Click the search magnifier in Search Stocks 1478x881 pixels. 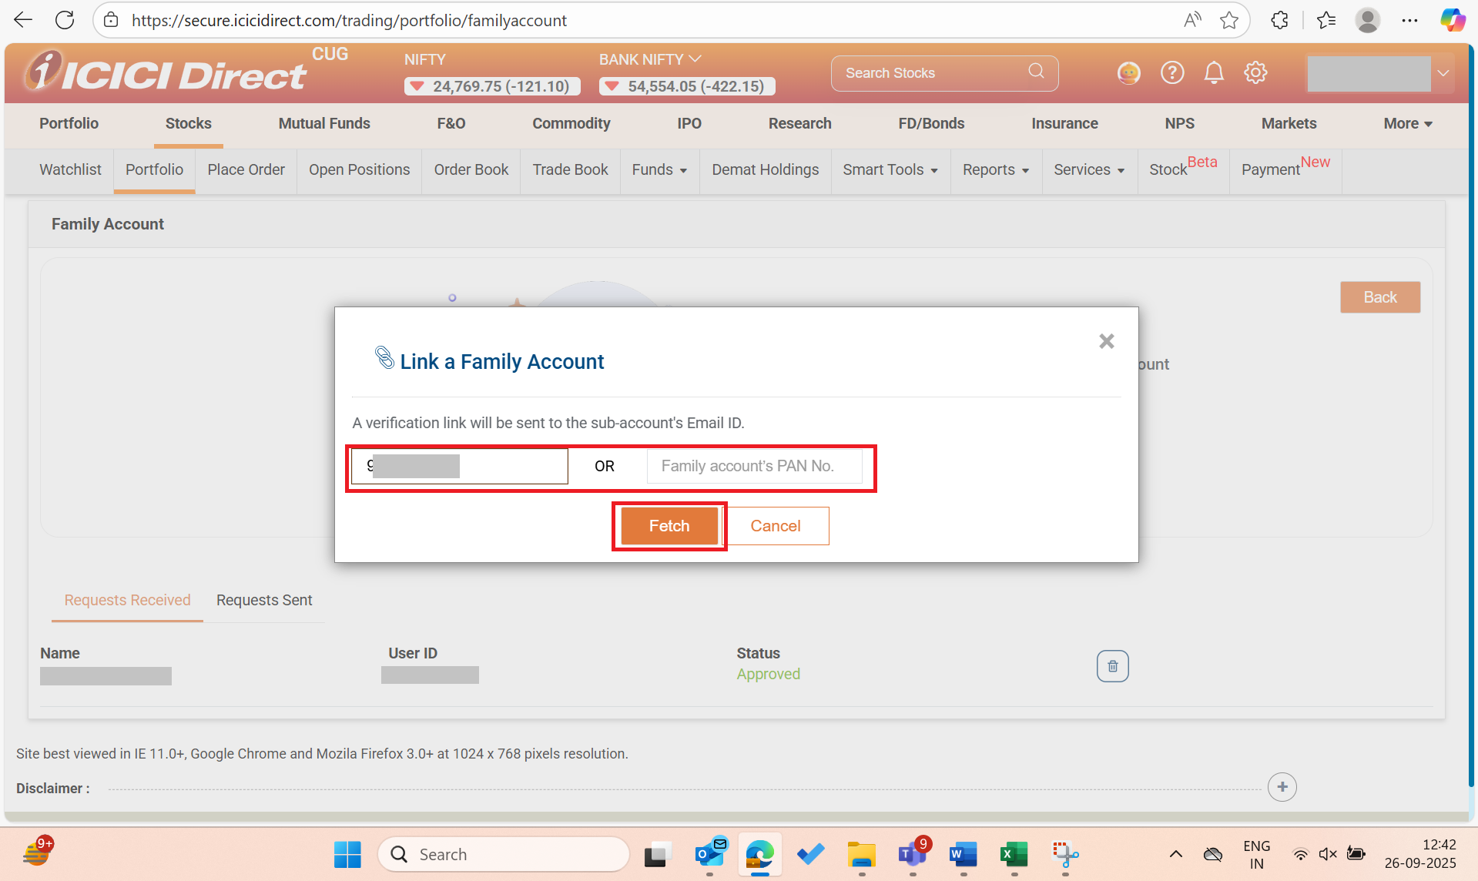click(1036, 72)
